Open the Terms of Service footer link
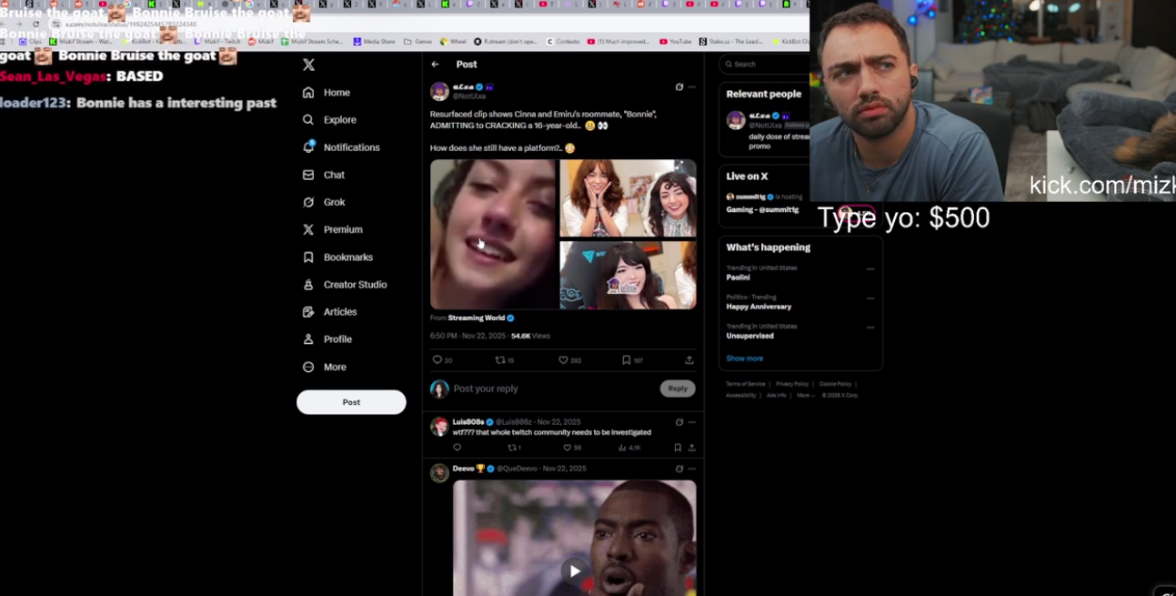The image size is (1176, 596). (745, 384)
